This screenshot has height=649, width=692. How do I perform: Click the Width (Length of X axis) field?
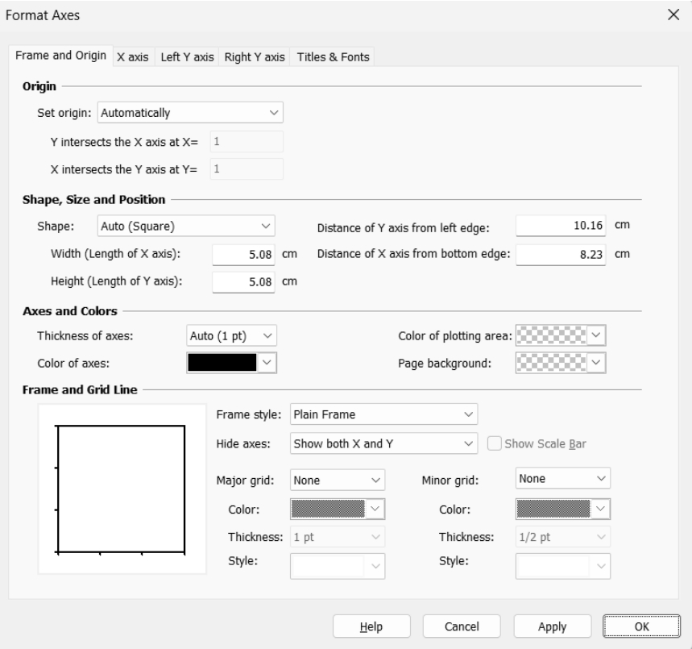pos(244,255)
